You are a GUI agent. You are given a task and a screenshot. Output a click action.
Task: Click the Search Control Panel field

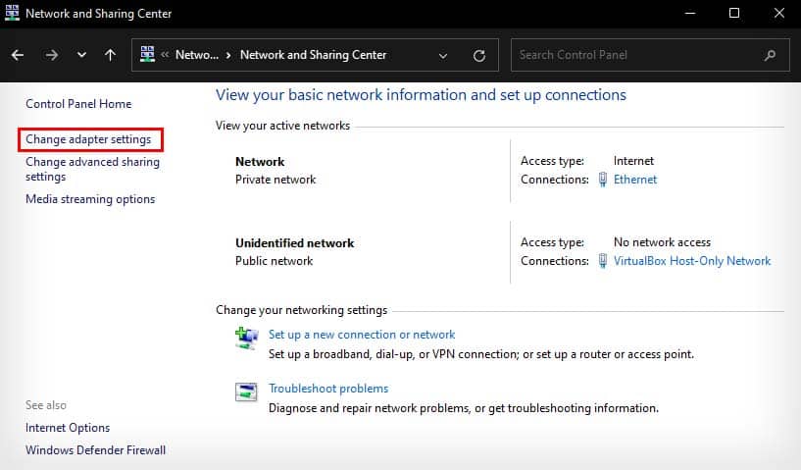pyautogui.click(x=650, y=55)
